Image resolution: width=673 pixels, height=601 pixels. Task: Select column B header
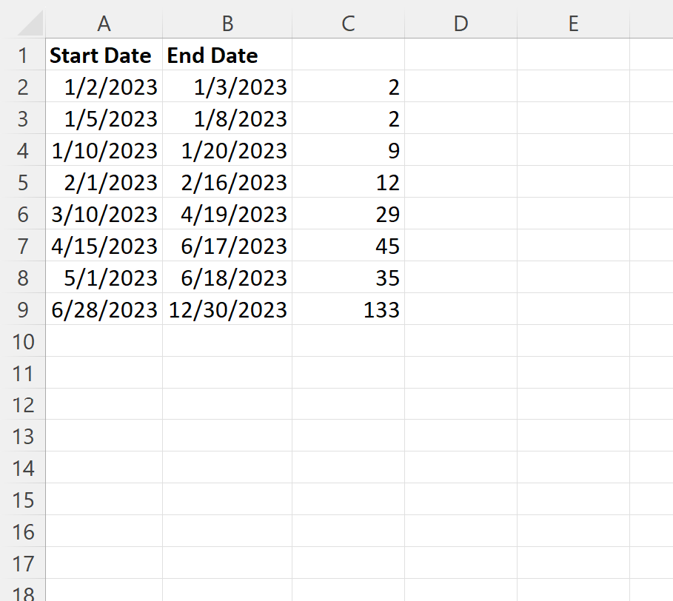227,23
